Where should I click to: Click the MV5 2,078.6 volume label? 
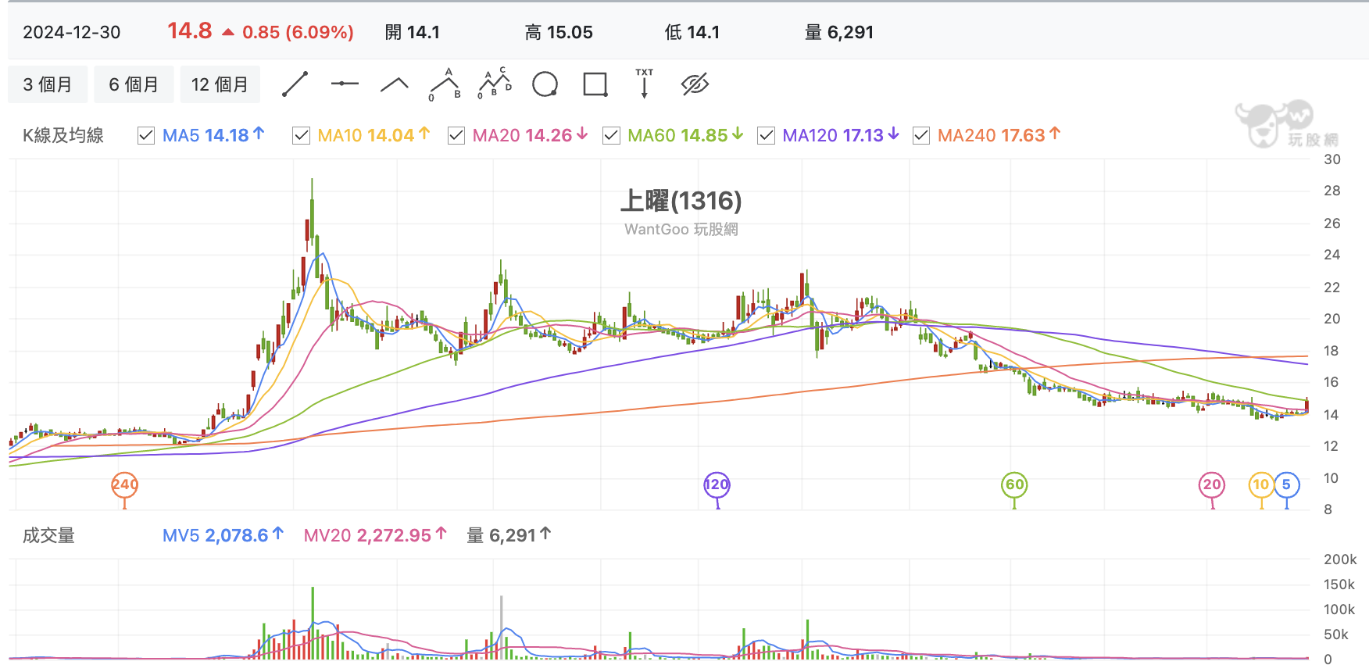point(223,536)
